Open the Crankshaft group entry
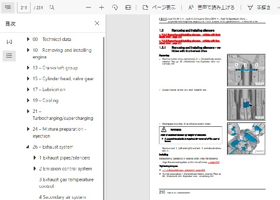Screen dimensions: 280x200 pyautogui.click(x=55, y=68)
